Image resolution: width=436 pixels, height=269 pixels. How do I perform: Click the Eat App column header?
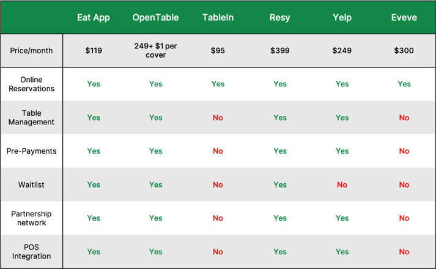click(94, 18)
